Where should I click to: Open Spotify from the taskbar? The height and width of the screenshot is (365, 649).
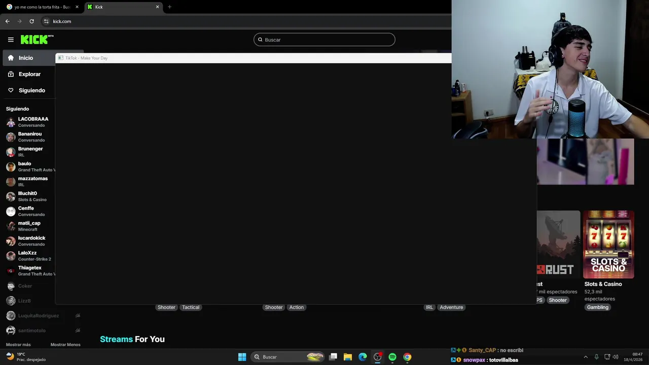(392, 357)
